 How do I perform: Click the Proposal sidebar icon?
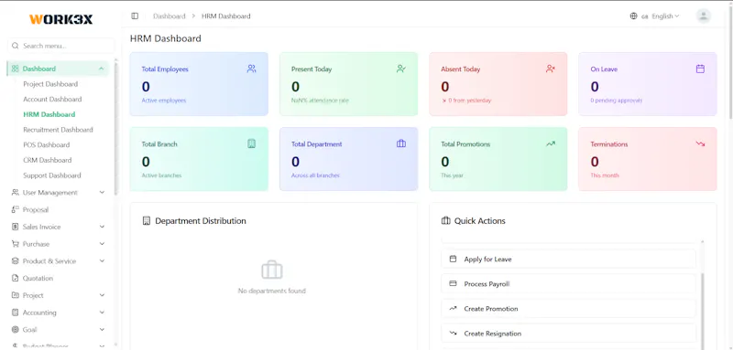pos(16,209)
